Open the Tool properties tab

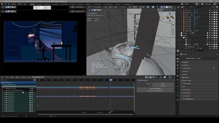pyautogui.click(x=178, y=55)
